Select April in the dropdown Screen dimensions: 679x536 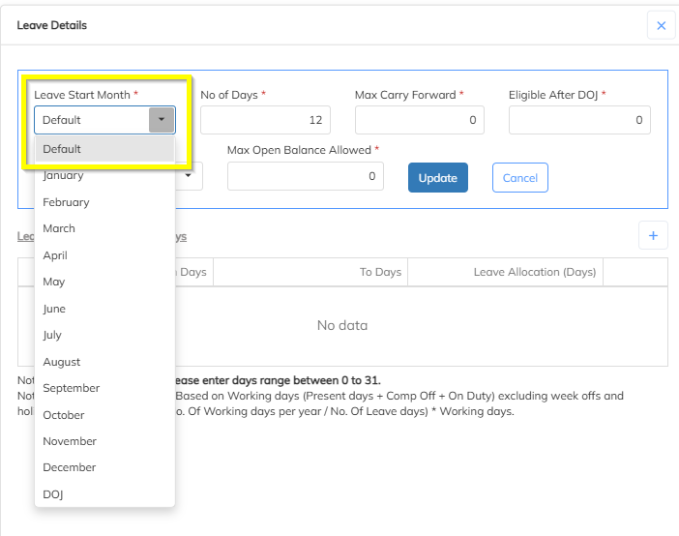(x=55, y=255)
